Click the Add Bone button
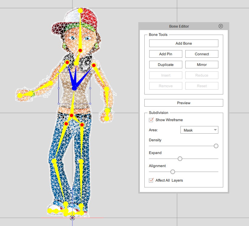249x226 pixels. coord(183,43)
